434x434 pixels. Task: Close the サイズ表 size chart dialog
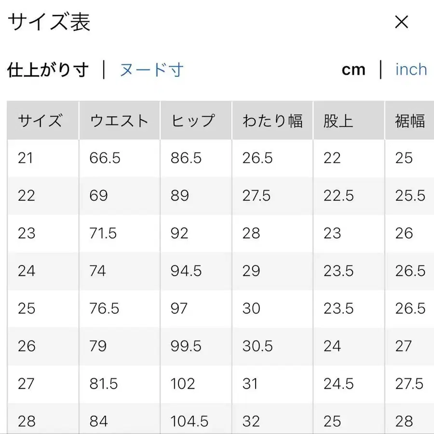[x=401, y=22]
